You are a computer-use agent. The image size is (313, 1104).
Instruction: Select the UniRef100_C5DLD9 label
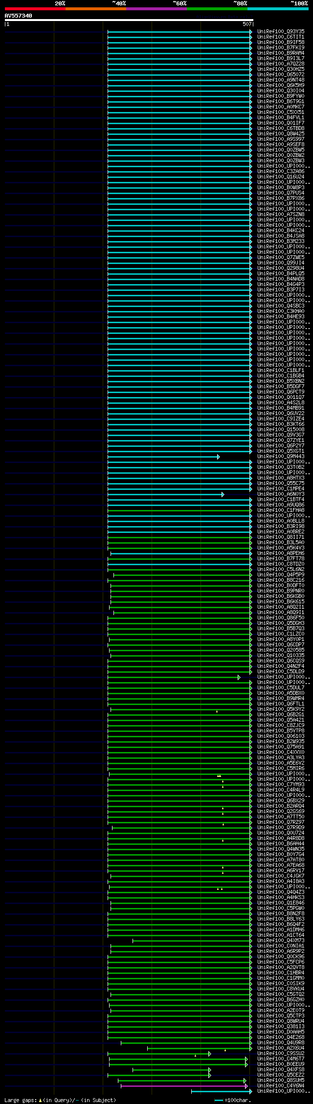tap(281, 672)
